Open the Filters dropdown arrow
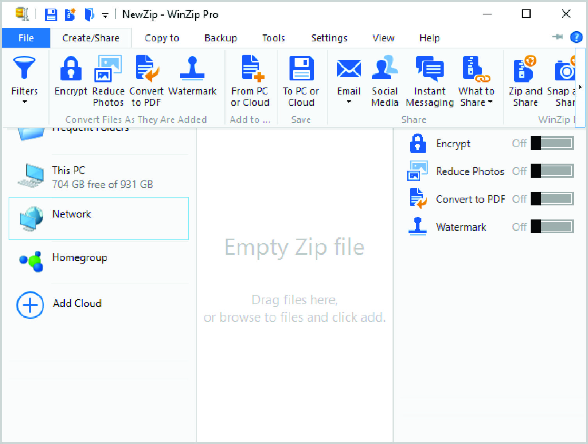588x444 pixels. click(x=24, y=102)
